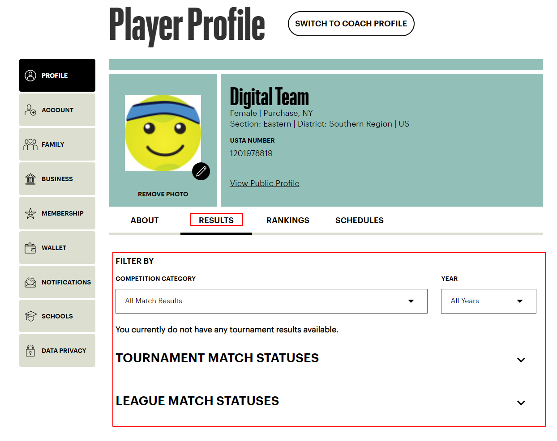
Task: Open the Account sidebar menu label
Action: (x=57, y=110)
